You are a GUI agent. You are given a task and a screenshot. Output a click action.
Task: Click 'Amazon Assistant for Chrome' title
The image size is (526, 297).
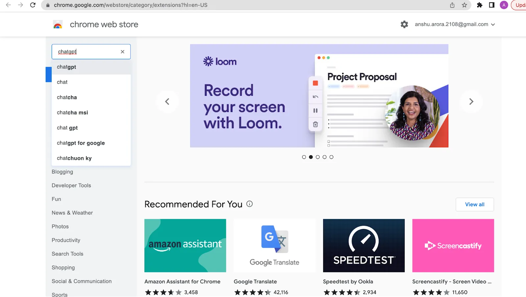tap(182, 282)
